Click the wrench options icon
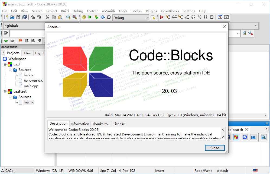This screenshot has height=174, width=270. (251, 33)
